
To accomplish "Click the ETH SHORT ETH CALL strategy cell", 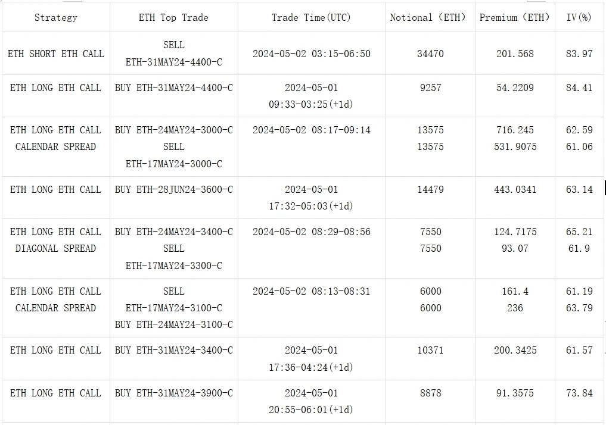I will [x=55, y=54].
